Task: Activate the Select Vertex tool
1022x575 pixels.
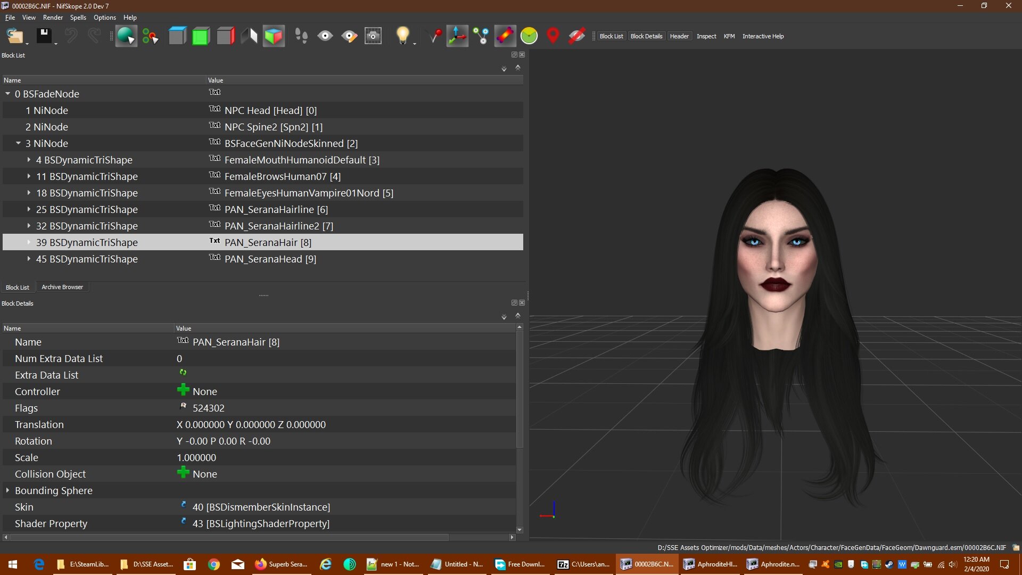Action: [150, 36]
